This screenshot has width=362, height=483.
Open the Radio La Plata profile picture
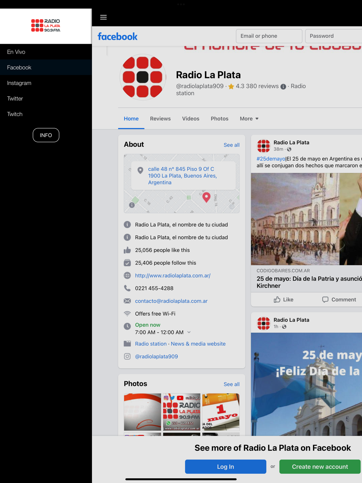143,77
